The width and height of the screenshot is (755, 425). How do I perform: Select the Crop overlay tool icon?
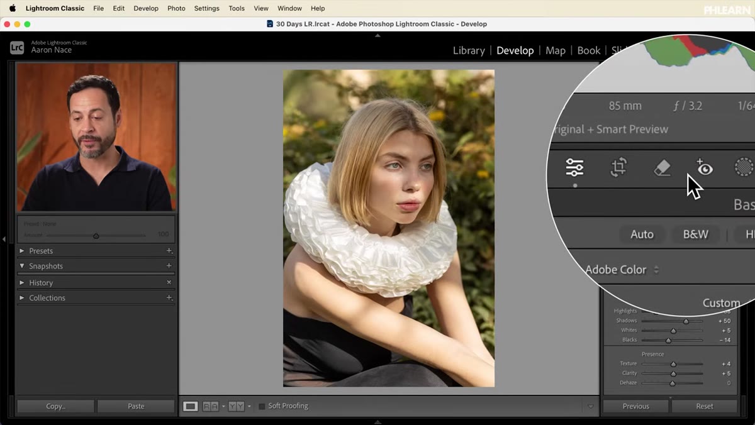point(618,167)
